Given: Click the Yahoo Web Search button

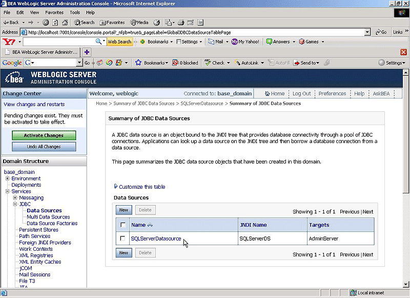Looking at the screenshot, I should tap(119, 42).
